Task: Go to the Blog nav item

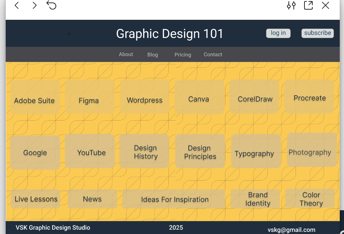Action: (x=152, y=55)
